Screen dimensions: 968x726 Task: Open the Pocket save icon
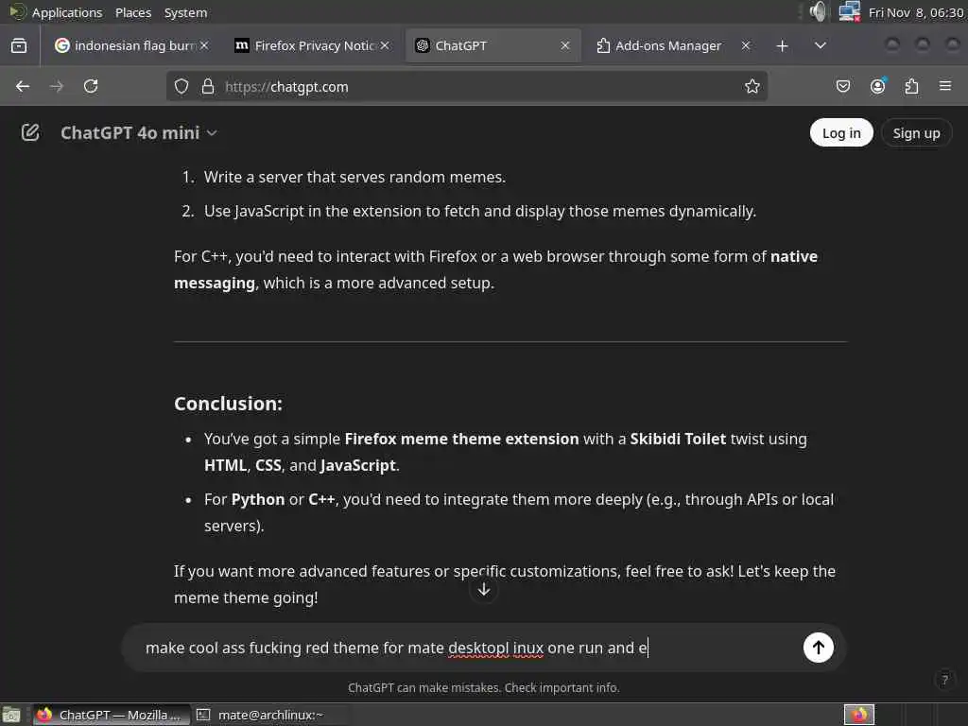tap(842, 86)
